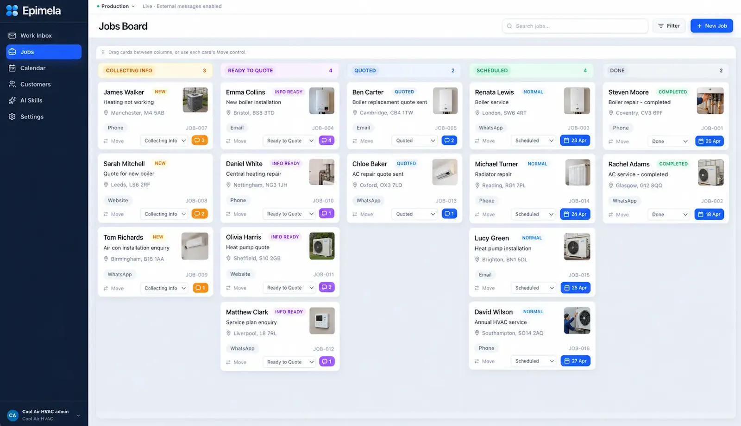The image size is (741, 426).
Task: Open messages badge on Tom Richards card
Action: point(200,288)
